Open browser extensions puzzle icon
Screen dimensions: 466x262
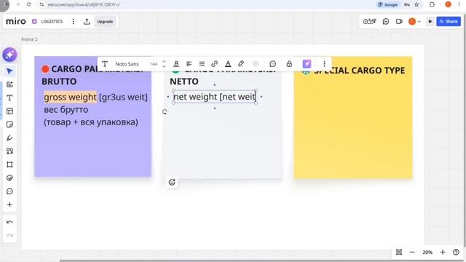432,4
